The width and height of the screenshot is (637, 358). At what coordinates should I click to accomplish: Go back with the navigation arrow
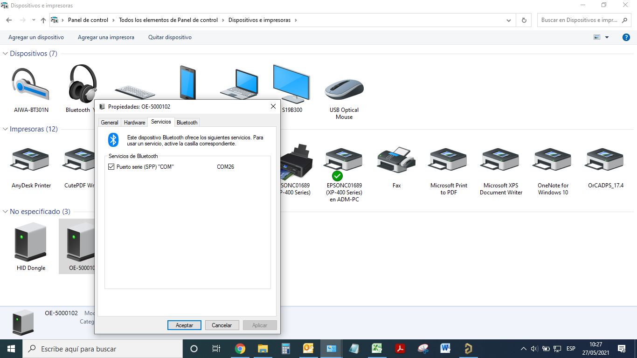(x=9, y=20)
